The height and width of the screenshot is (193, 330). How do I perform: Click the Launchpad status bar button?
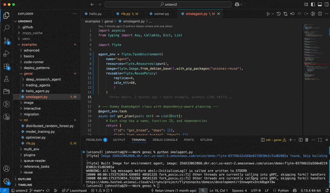coord(75,190)
